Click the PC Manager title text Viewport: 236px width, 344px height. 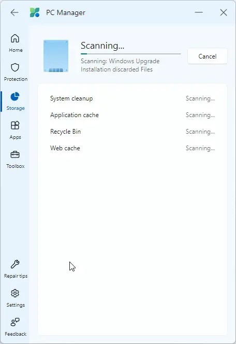66,13
